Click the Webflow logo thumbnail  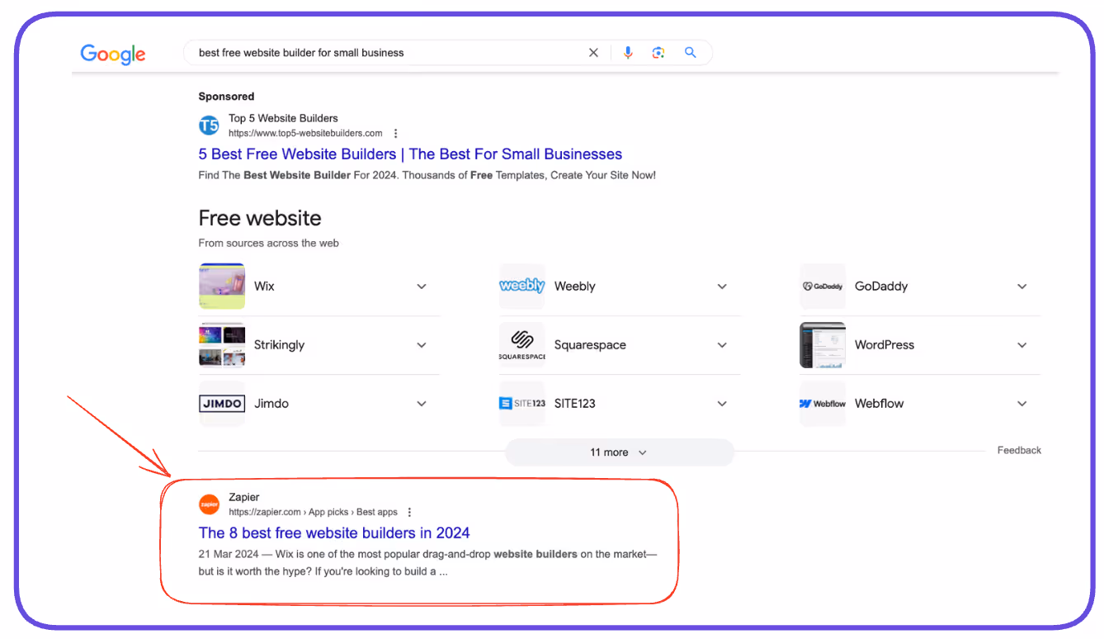[x=823, y=404]
